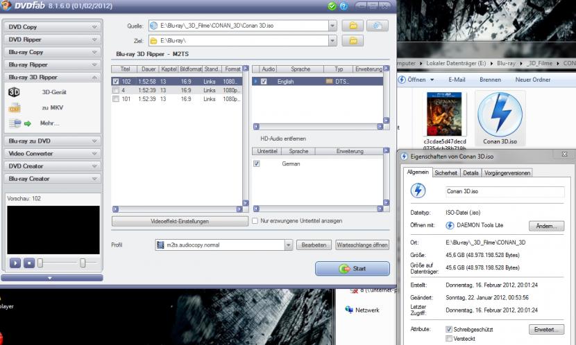Open the blue help question mark icon

coord(344,6)
